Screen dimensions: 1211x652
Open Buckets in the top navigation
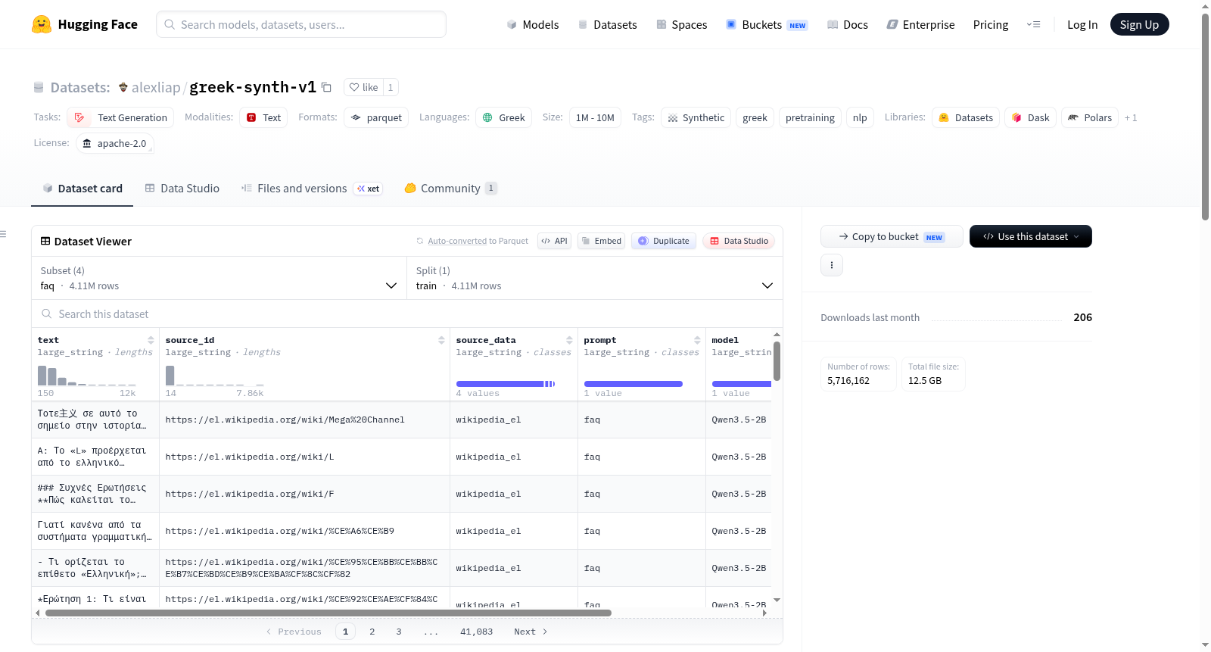coord(767,24)
